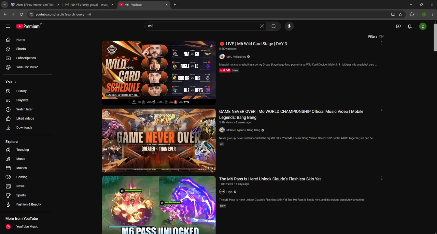
Task: Go to Home in sidebar
Action: pyautogui.click(x=27, y=40)
